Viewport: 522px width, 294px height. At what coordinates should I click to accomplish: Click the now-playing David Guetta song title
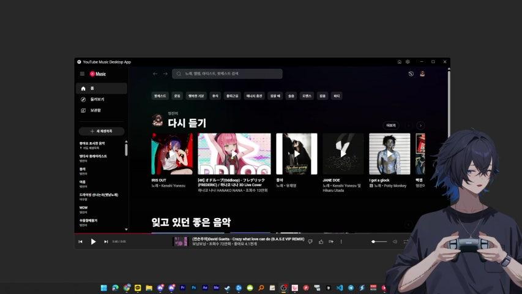pyautogui.click(x=248, y=239)
